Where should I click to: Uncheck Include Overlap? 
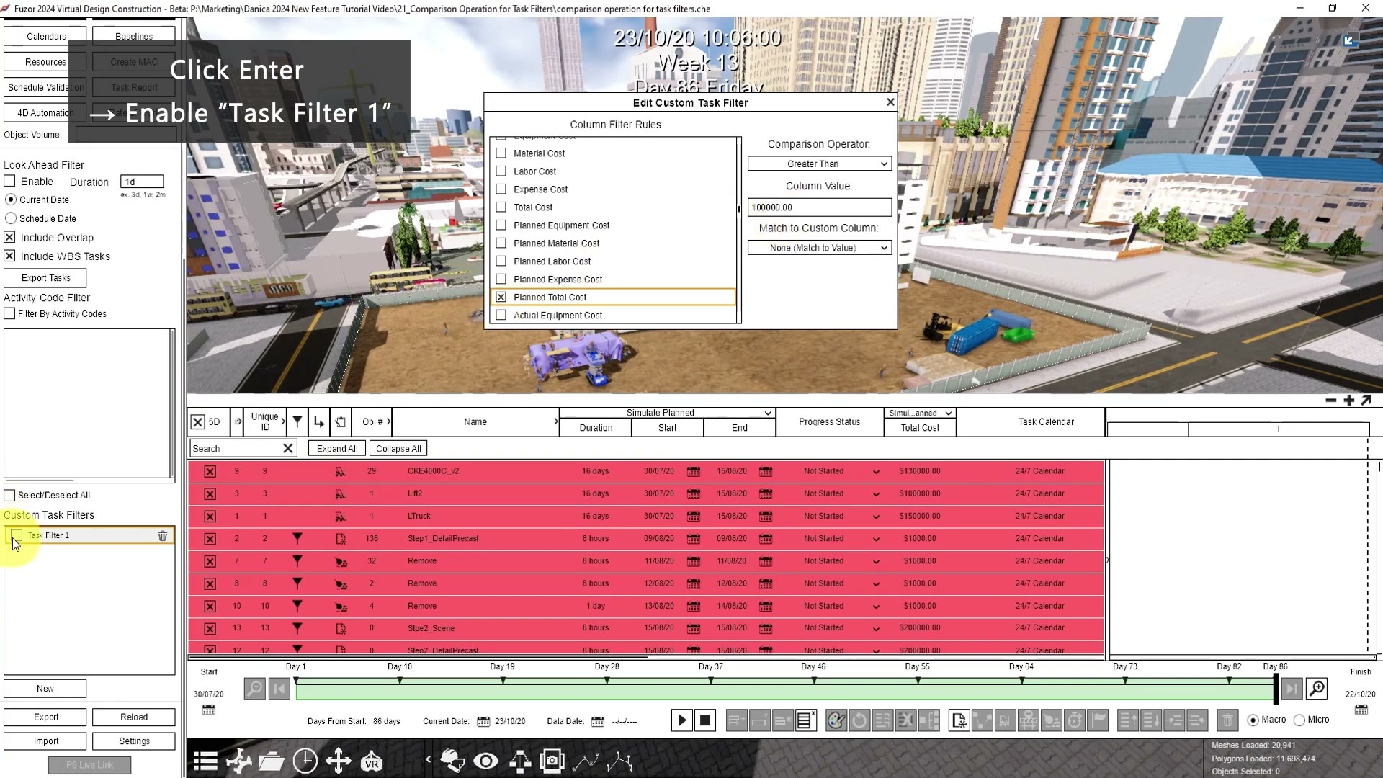pos(10,237)
